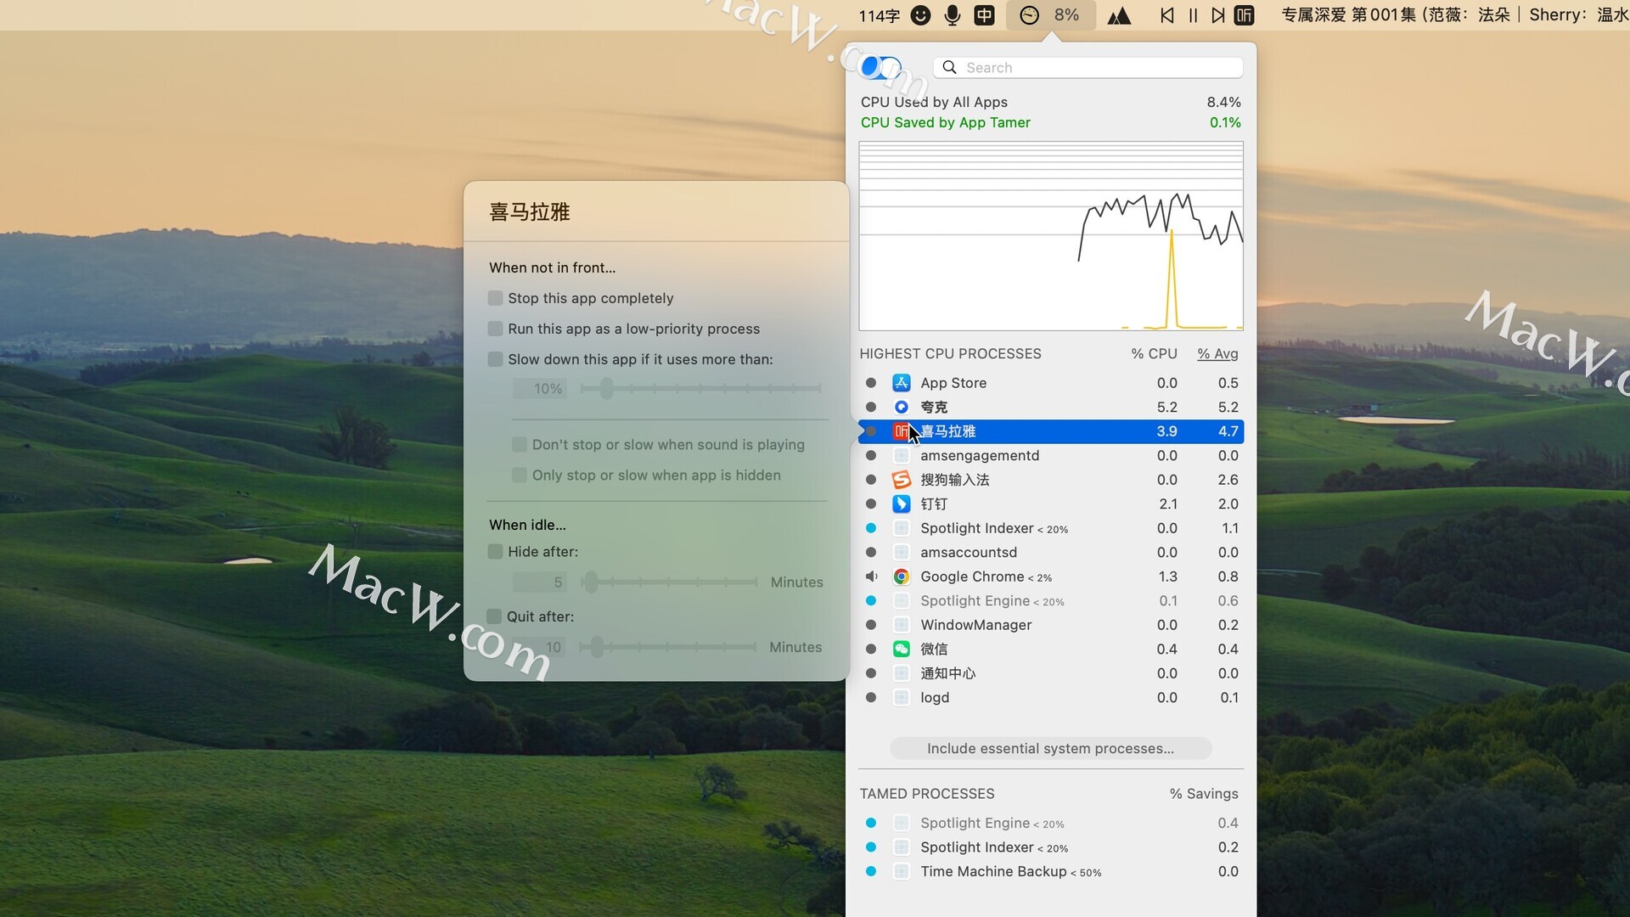
Task: Click CPU Saved by App Tamer label
Action: tap(945, 122)
